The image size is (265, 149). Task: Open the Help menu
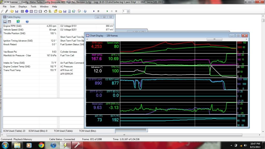click(54, 6)
